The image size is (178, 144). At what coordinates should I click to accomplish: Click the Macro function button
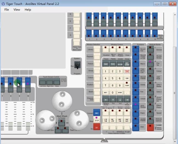point(136,63)
